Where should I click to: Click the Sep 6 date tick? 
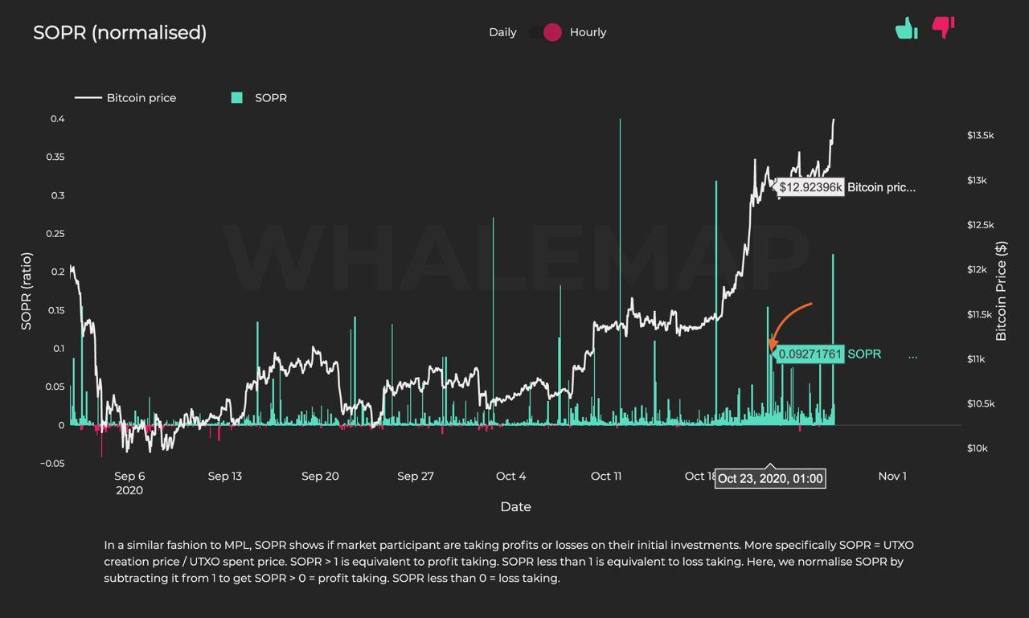tap(129, 476)
